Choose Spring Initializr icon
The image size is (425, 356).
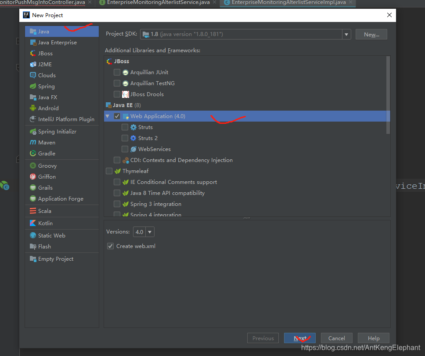point(33,132)
